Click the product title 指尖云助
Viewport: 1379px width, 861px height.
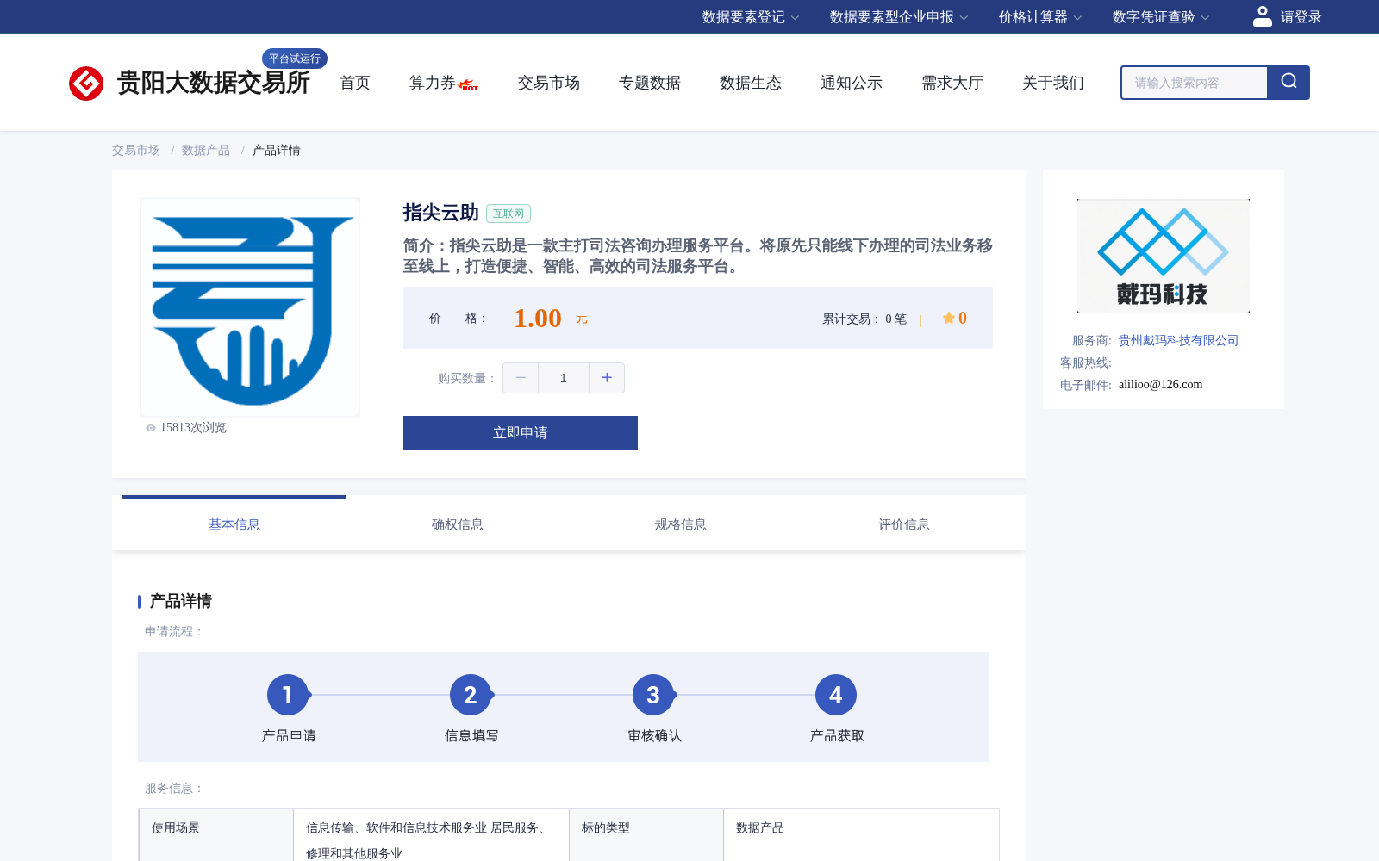(x=441, y=213)
